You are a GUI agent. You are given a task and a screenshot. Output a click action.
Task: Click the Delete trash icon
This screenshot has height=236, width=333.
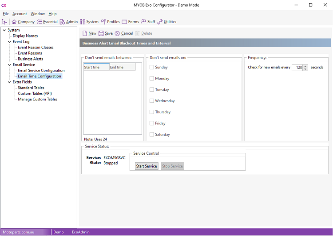(137, 33)
